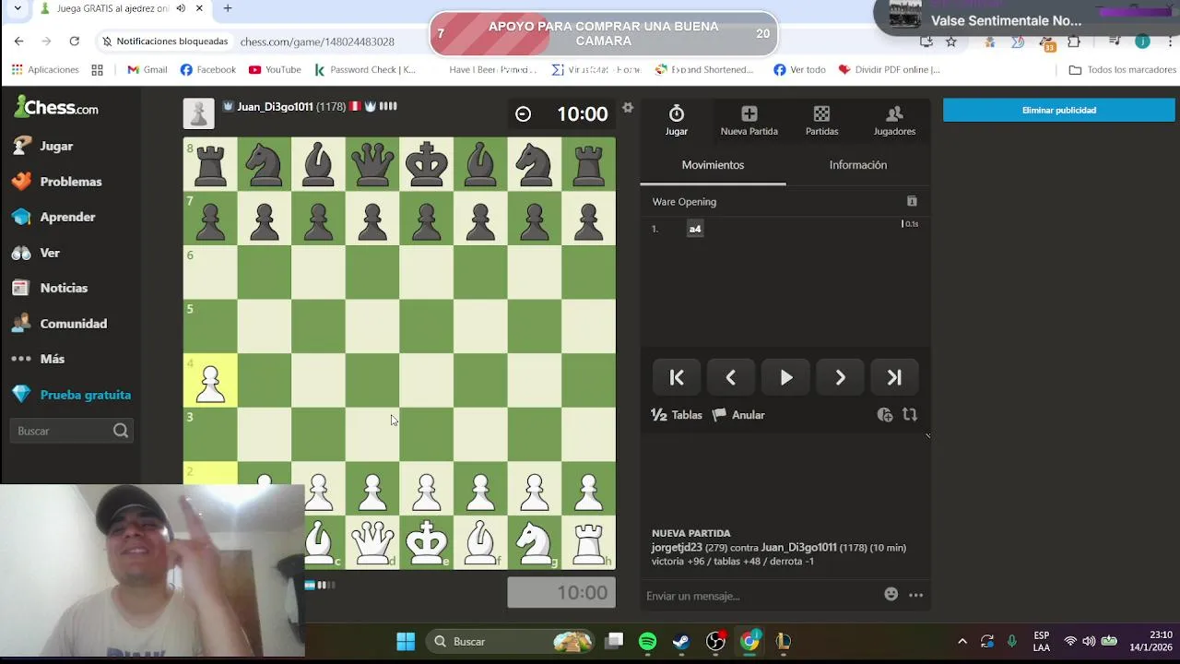Bookmark this page with star icon

coord(951,41)
